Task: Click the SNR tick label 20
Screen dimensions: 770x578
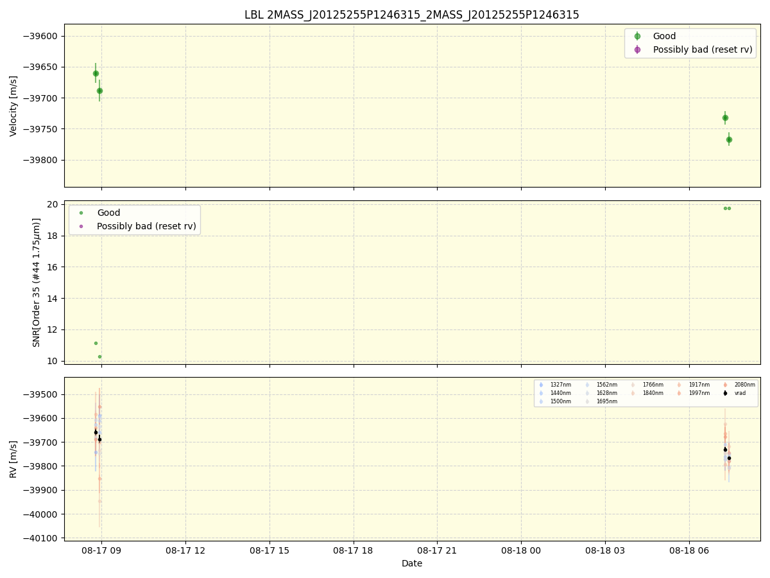Action: coord(53,204)
